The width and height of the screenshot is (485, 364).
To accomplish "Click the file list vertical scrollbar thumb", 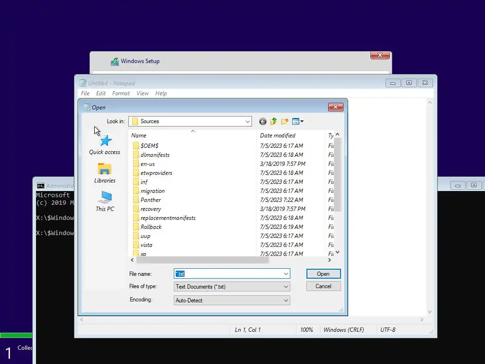I will [x=337, y=174].
